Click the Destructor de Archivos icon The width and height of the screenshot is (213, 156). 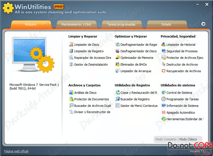[164, 64]
